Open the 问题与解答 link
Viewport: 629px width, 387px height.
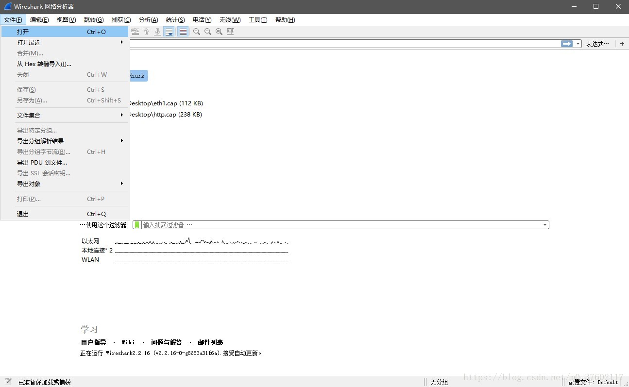(x=167, y=342)
